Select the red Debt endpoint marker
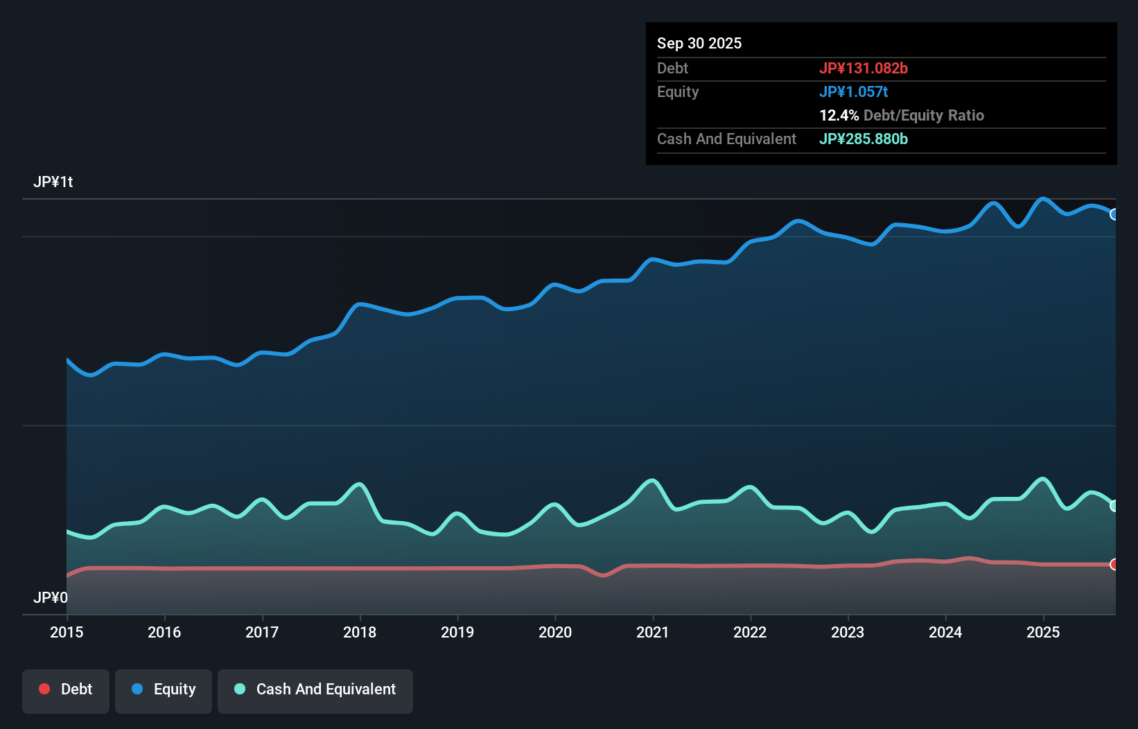Viewport: 1138px width, 729px height. 1114,565
